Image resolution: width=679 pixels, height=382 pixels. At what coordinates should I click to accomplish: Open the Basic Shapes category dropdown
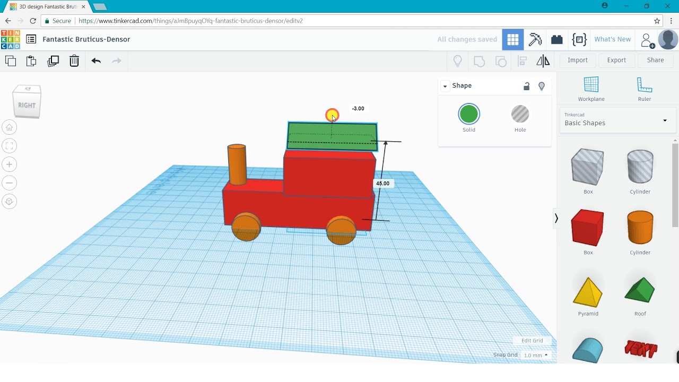[617, 120]
